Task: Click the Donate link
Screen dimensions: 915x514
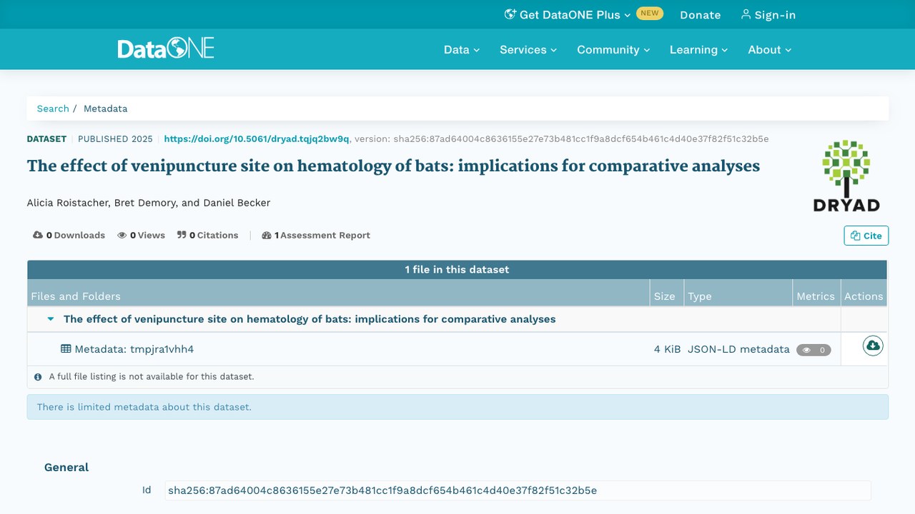Action: point(701,15)
